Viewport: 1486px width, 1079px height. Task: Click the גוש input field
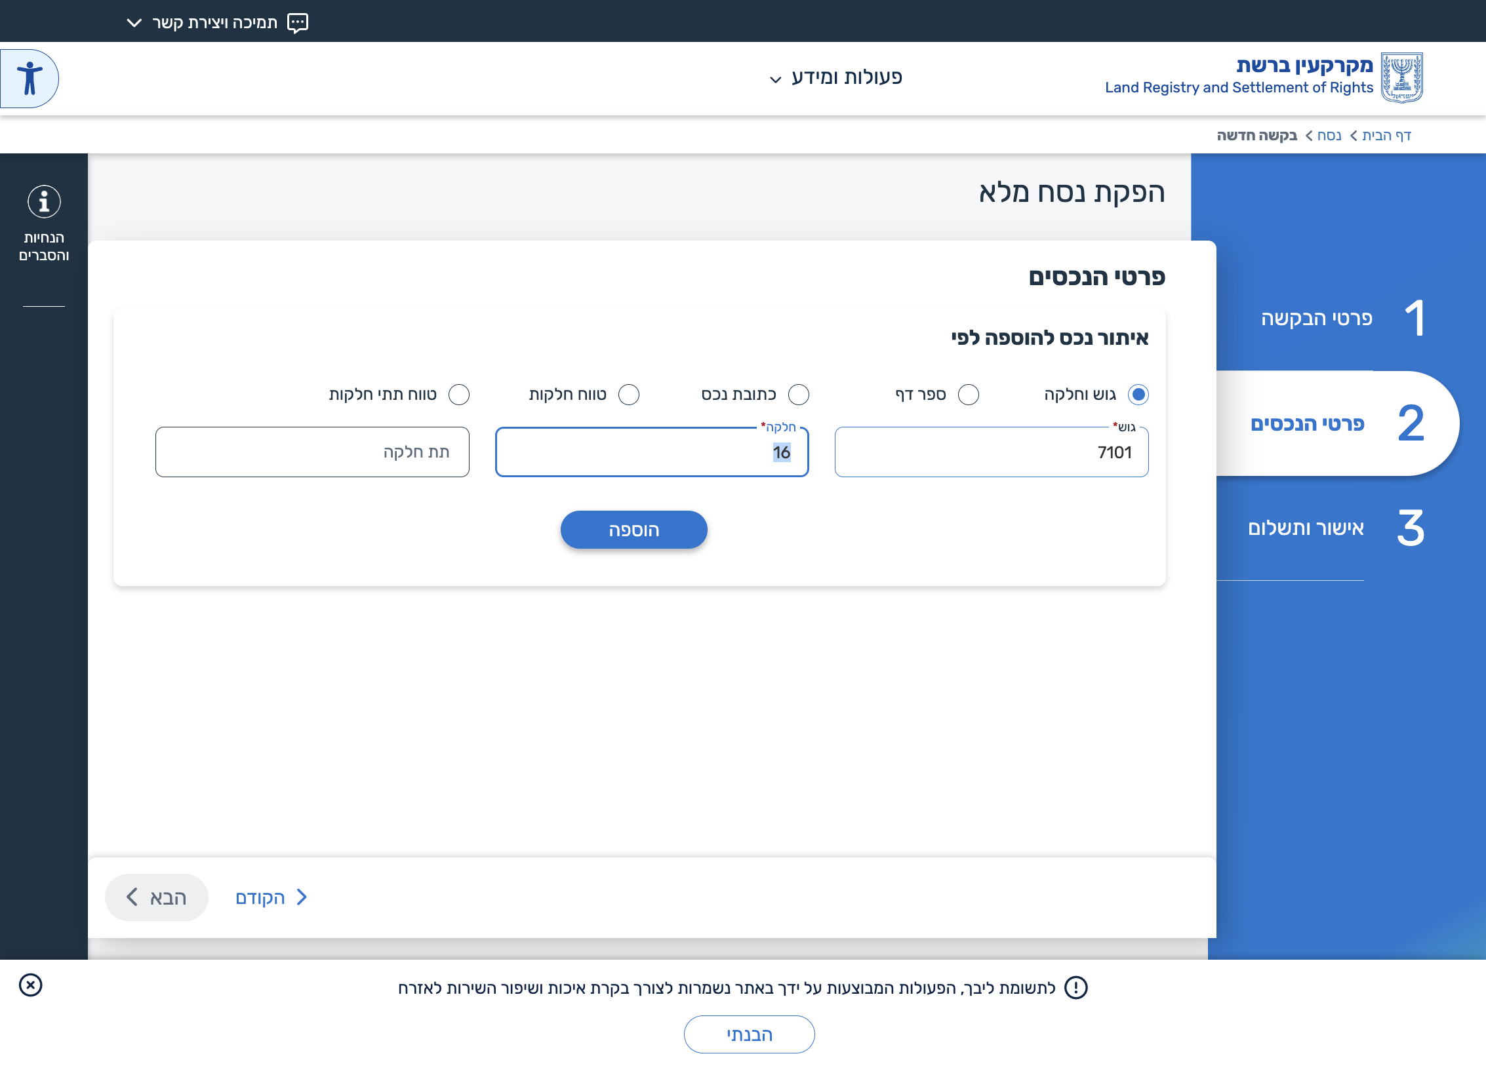coord(992,452)
